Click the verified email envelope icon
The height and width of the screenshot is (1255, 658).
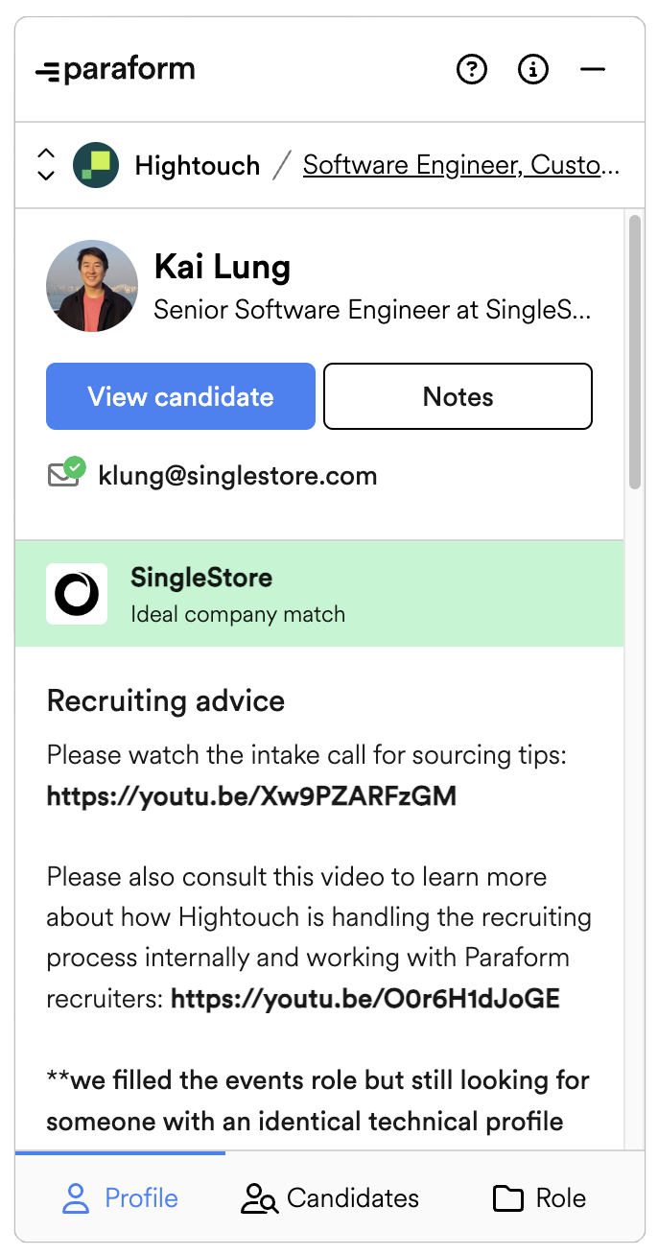click(x=66, y=473)
